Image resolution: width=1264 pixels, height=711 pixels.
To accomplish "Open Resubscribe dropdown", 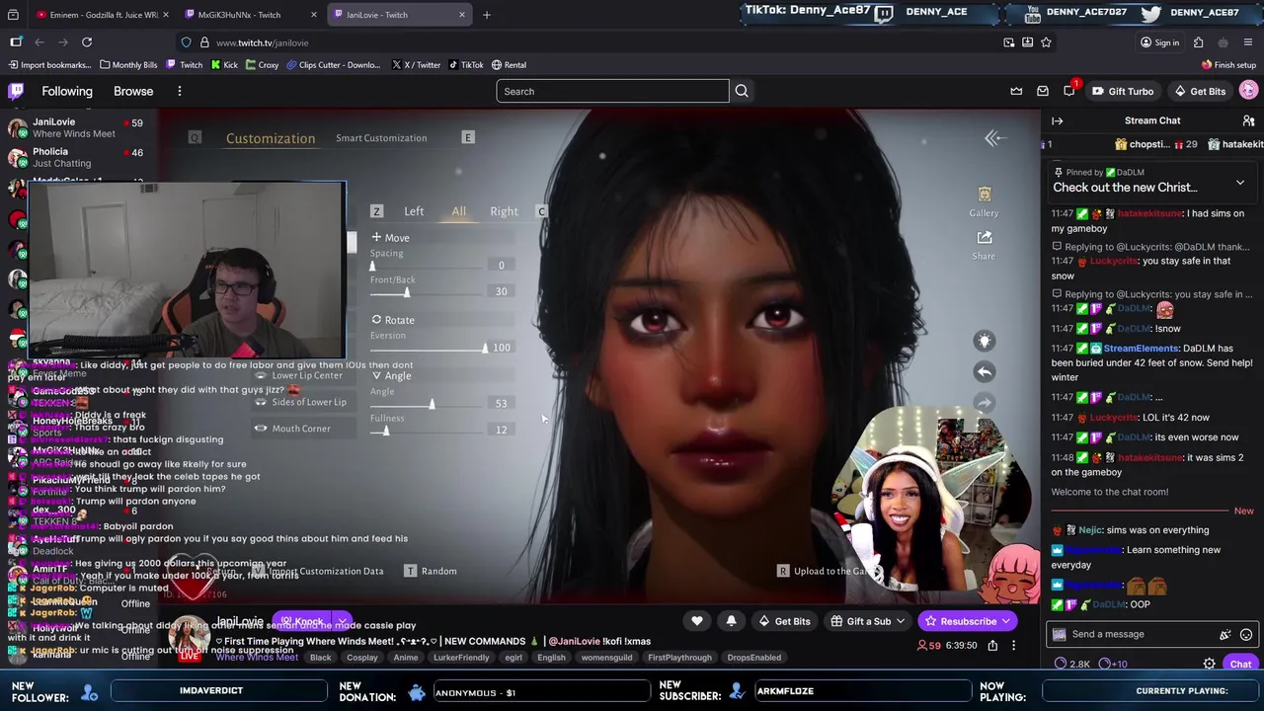I will coord(1006,621).
